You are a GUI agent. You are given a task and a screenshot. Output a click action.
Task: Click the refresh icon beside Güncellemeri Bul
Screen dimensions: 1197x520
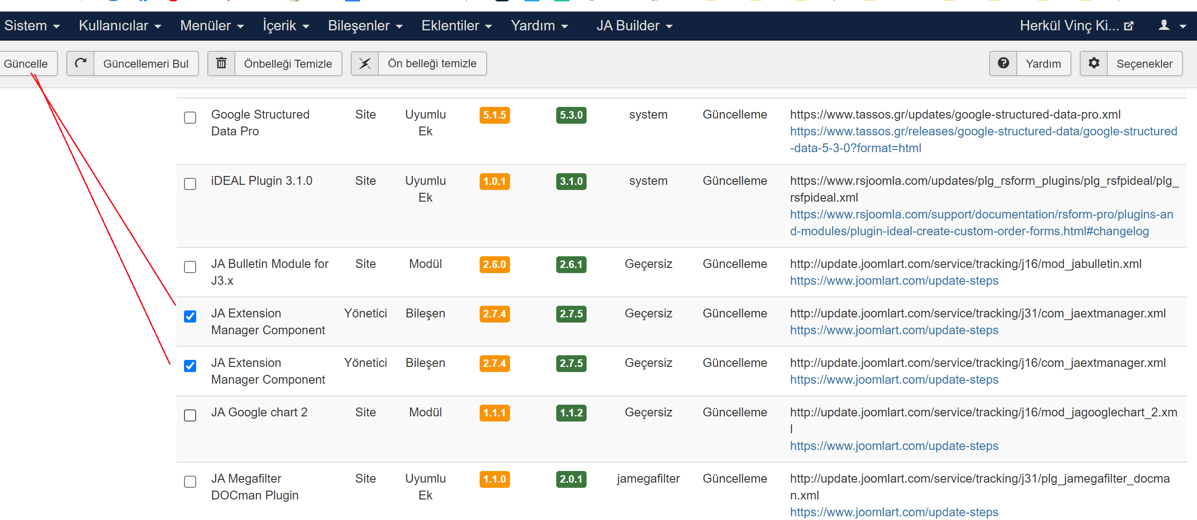click(x=81, y=63)
